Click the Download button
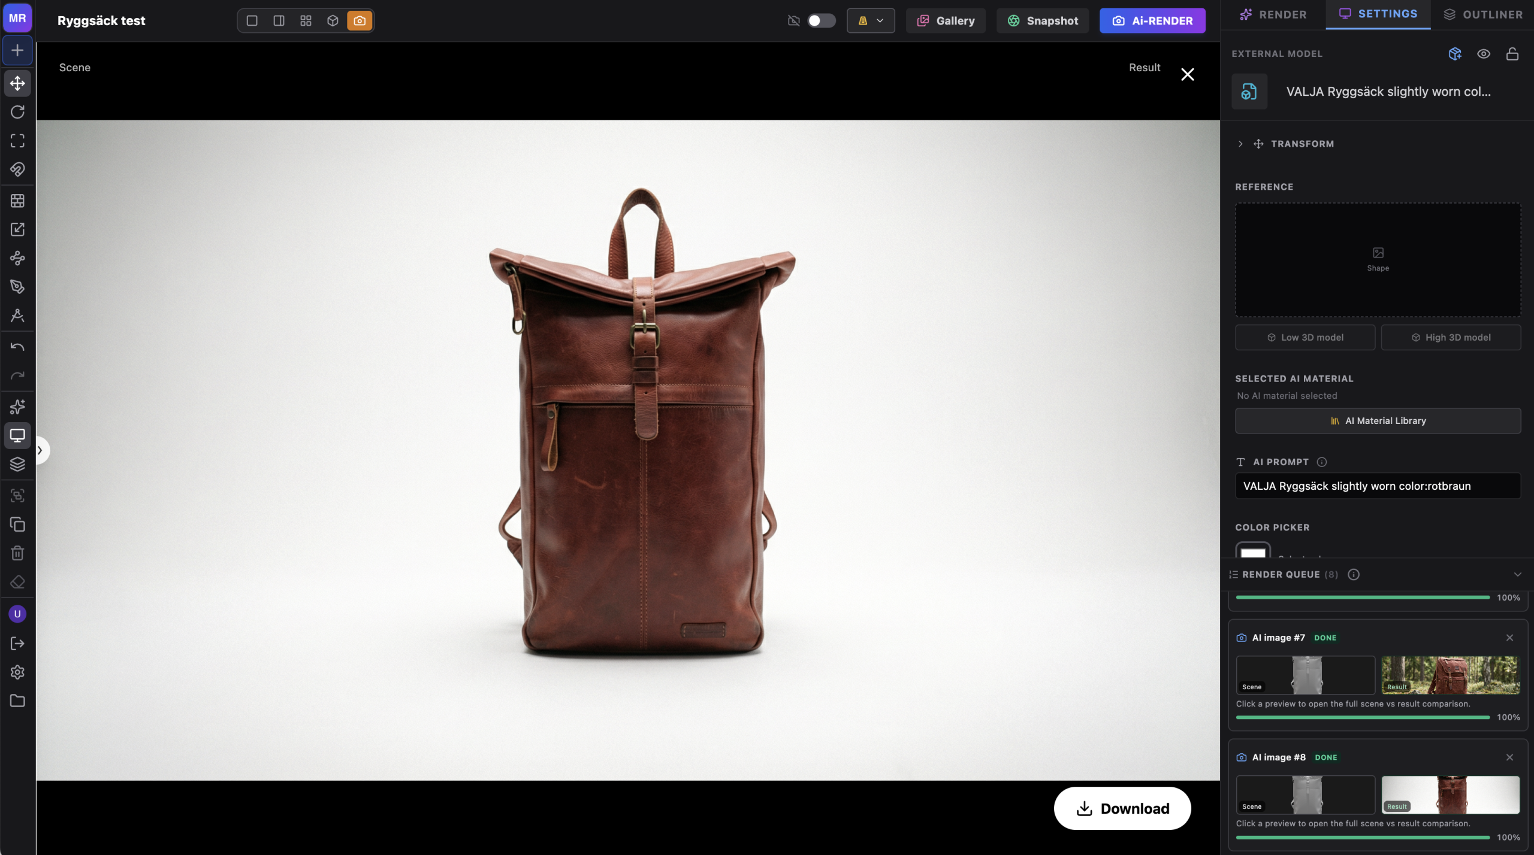The height and width of the screenshot is (855, 1534). (x=1122, y=808)
